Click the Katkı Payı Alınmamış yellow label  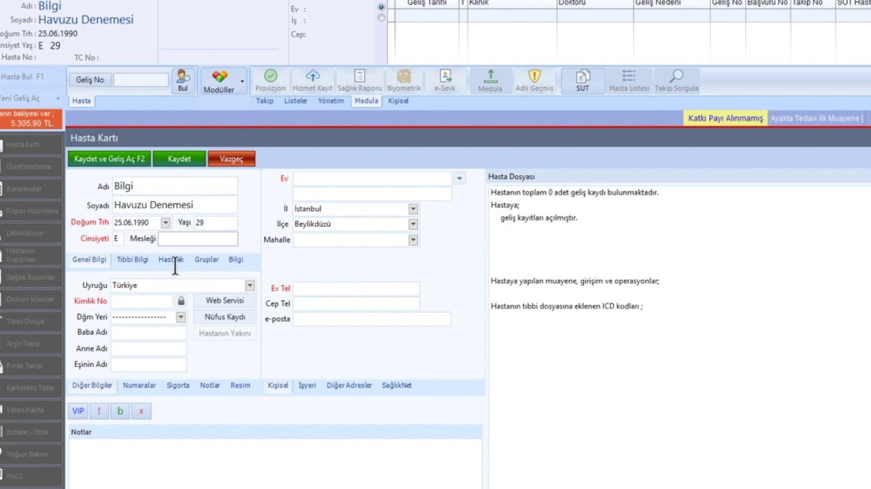[725, 118]
